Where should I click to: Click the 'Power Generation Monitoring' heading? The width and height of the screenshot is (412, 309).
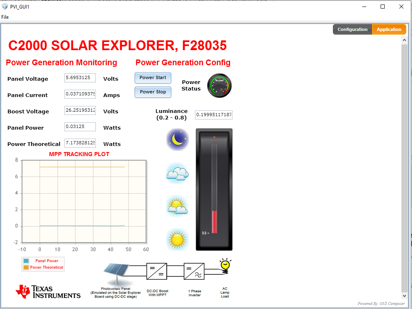(x=62, y=62)
